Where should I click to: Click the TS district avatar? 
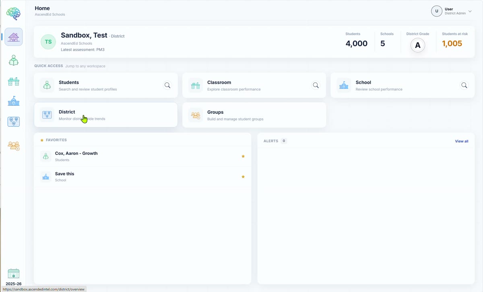click(x=48, y=42)
